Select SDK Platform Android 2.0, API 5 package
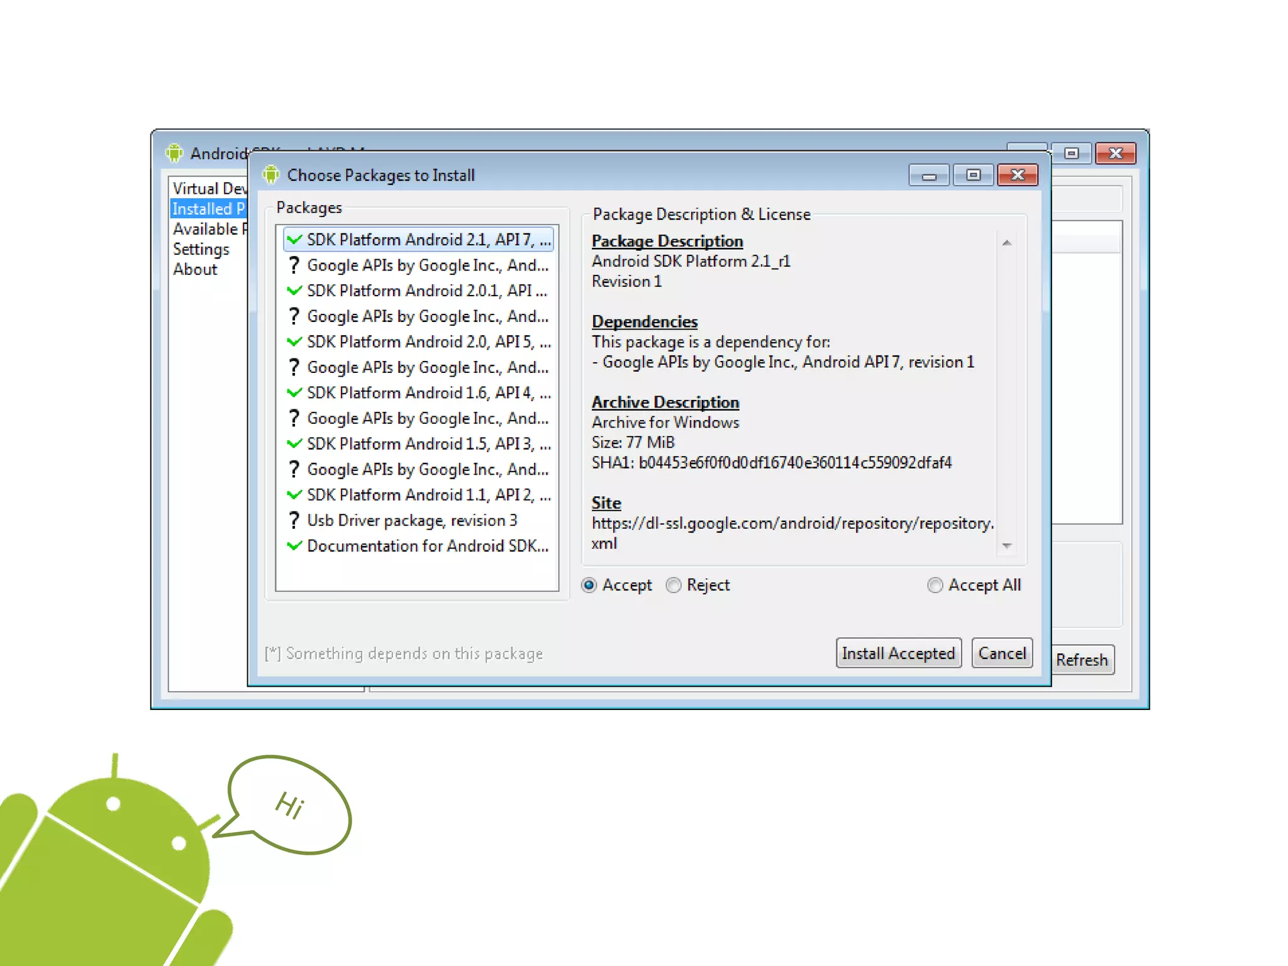The image size is (1288, 966). (428, 341)
